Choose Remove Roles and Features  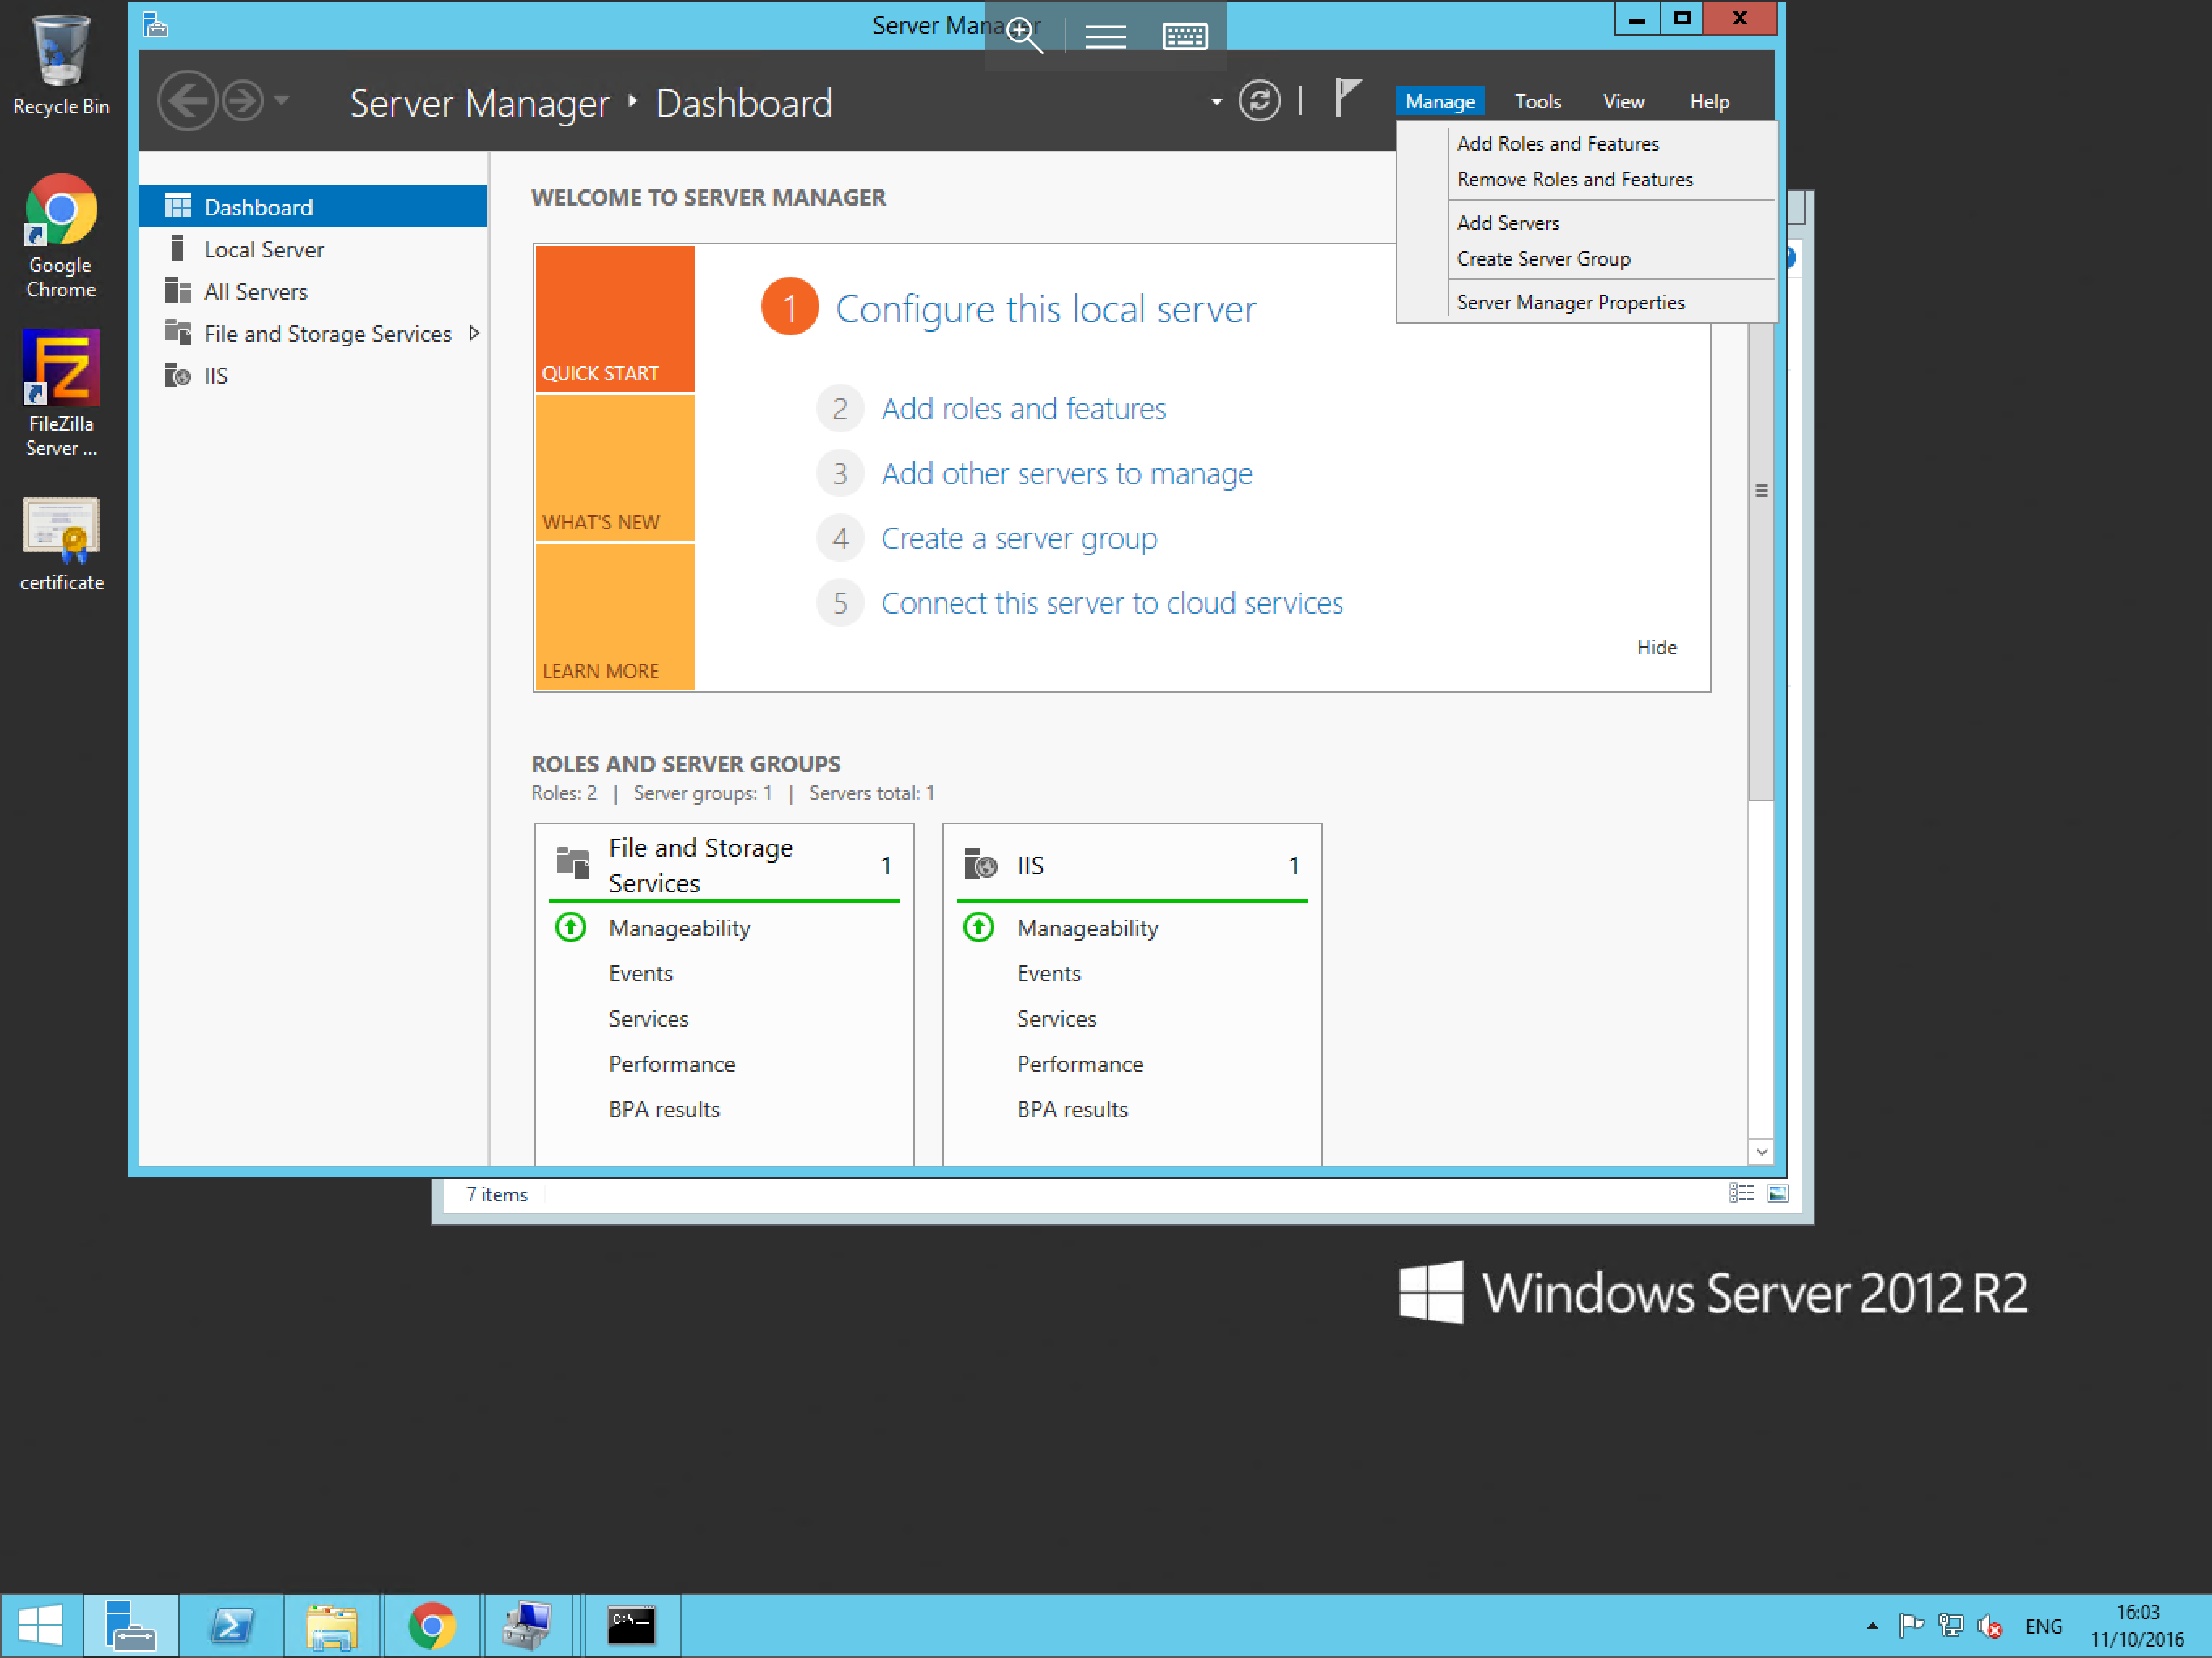(x=1574, y=179)
